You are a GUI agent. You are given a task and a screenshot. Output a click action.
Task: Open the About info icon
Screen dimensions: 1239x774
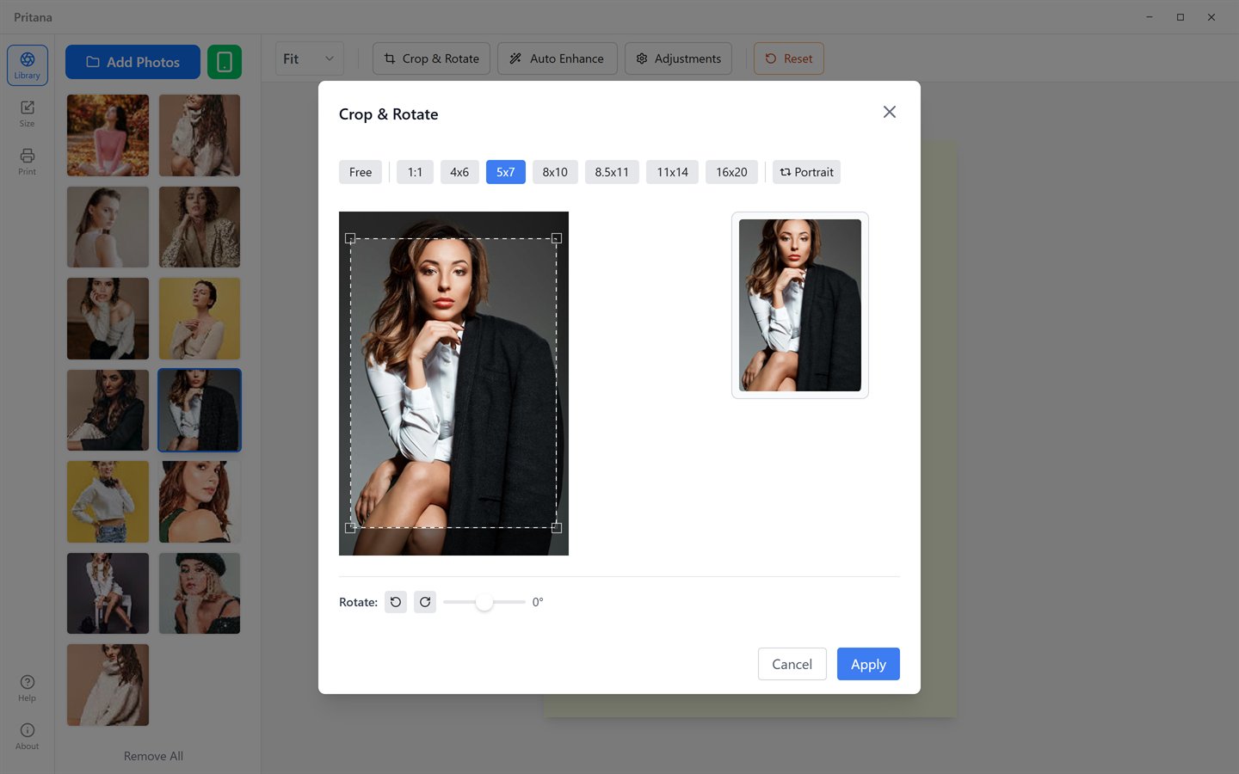tap(27, 736)
